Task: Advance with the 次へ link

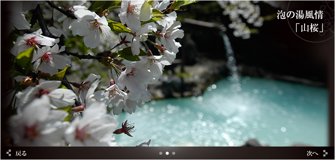Action: [312, 153]
